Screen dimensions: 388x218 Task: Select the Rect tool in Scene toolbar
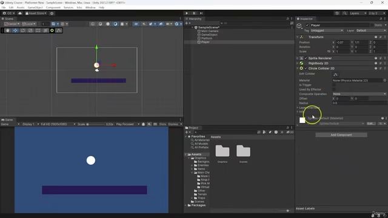38,30
